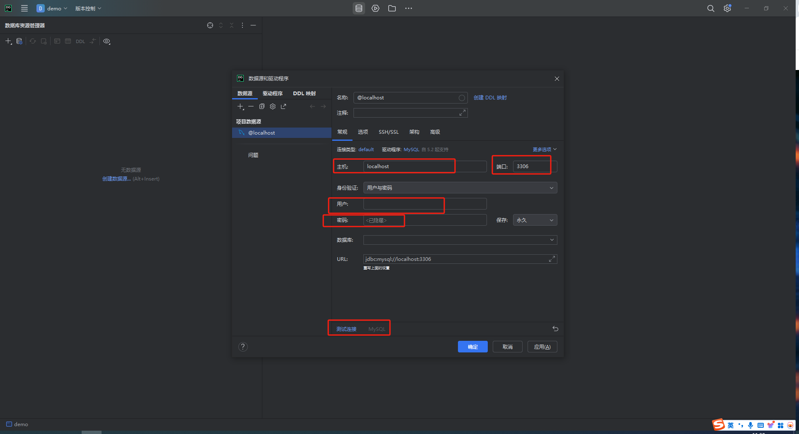Click the 应用(A) button
This screenshot has width=799, height=434.
coord(542,347)
